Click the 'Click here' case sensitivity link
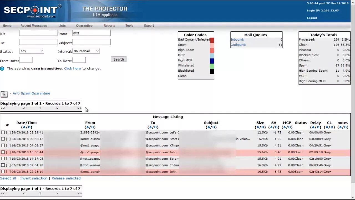The height and width of the screenshot is (200, 355). pos(72,68)
